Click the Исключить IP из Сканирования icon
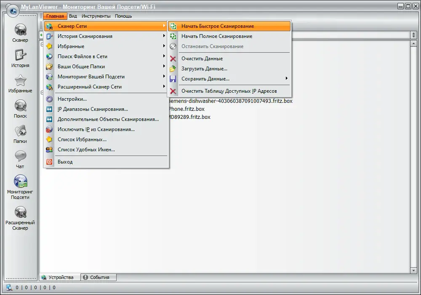Image resolution: width=421 pixels, height=295 pixels. point(49,129)
